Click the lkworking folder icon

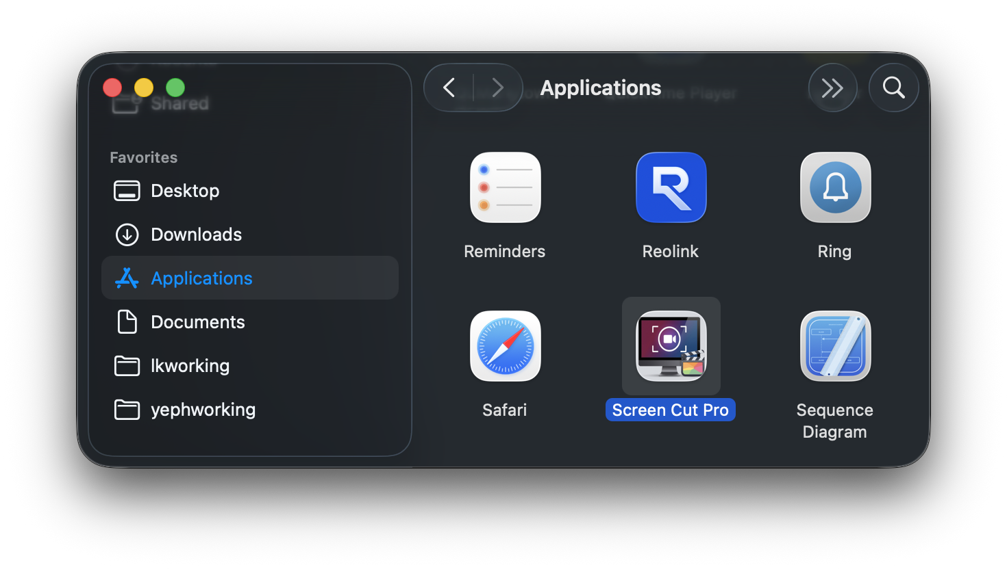pos(127,366)
